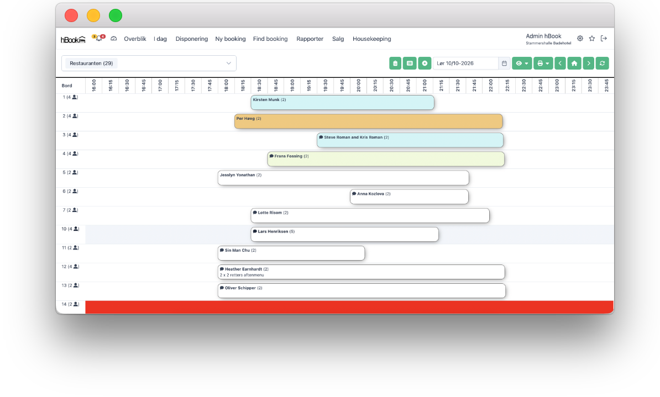Jump to today with home button

pyautogui.click(x=574, y=63)
